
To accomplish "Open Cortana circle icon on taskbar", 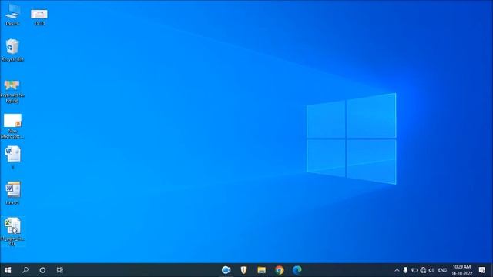I will [x=42, y=270].
